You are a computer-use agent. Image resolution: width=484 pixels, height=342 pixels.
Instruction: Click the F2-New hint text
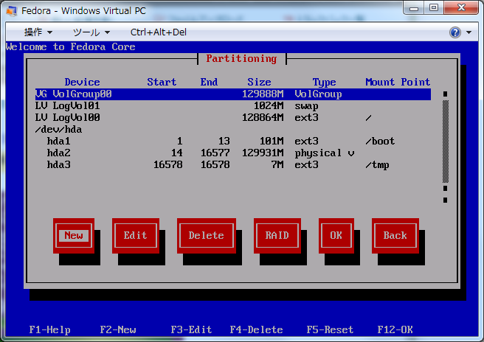[118, 329]
